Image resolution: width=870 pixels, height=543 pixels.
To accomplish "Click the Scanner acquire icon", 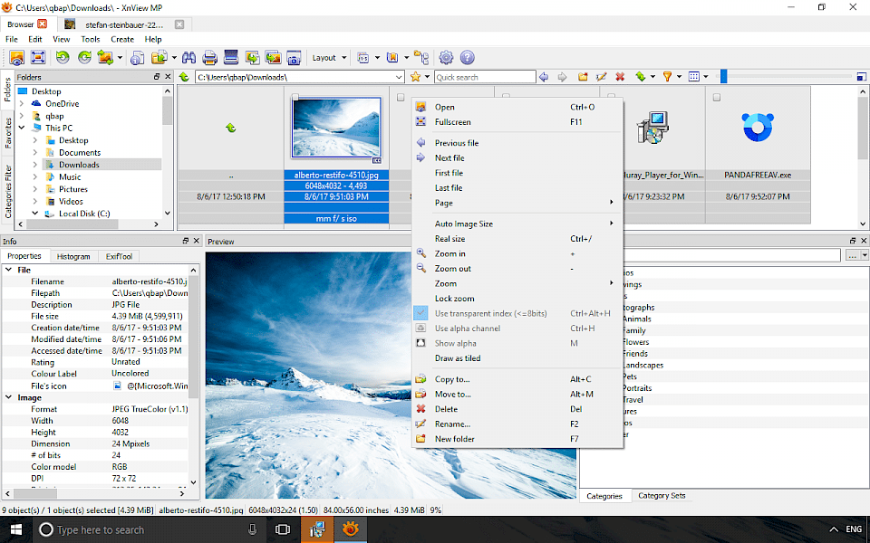I will [x=231, y=57].
